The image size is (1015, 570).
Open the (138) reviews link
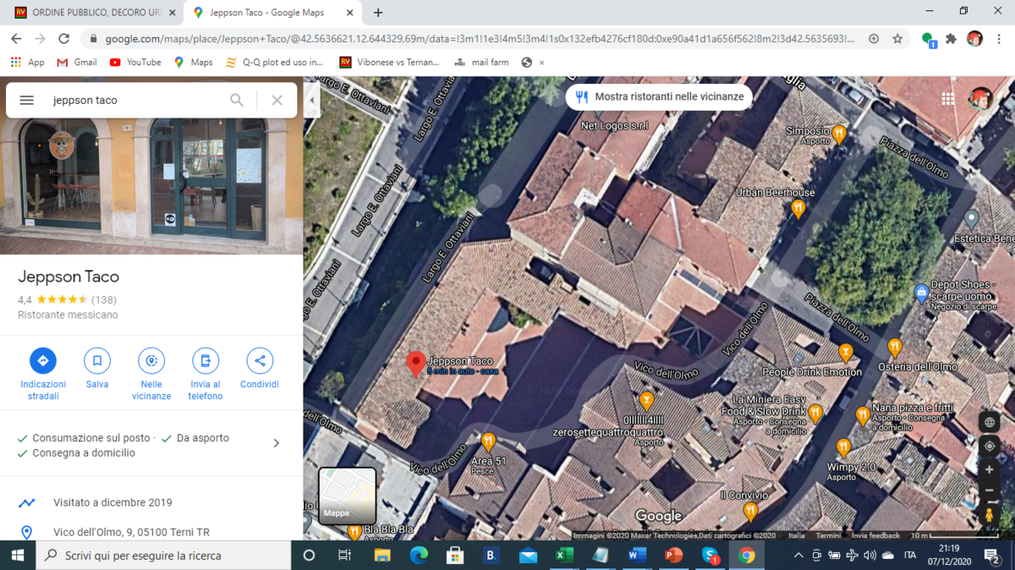pos(103,299)
